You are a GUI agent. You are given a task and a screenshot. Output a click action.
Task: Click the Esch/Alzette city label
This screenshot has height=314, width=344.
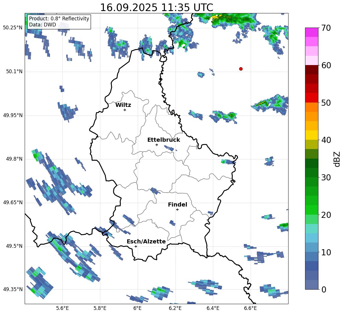146,241
